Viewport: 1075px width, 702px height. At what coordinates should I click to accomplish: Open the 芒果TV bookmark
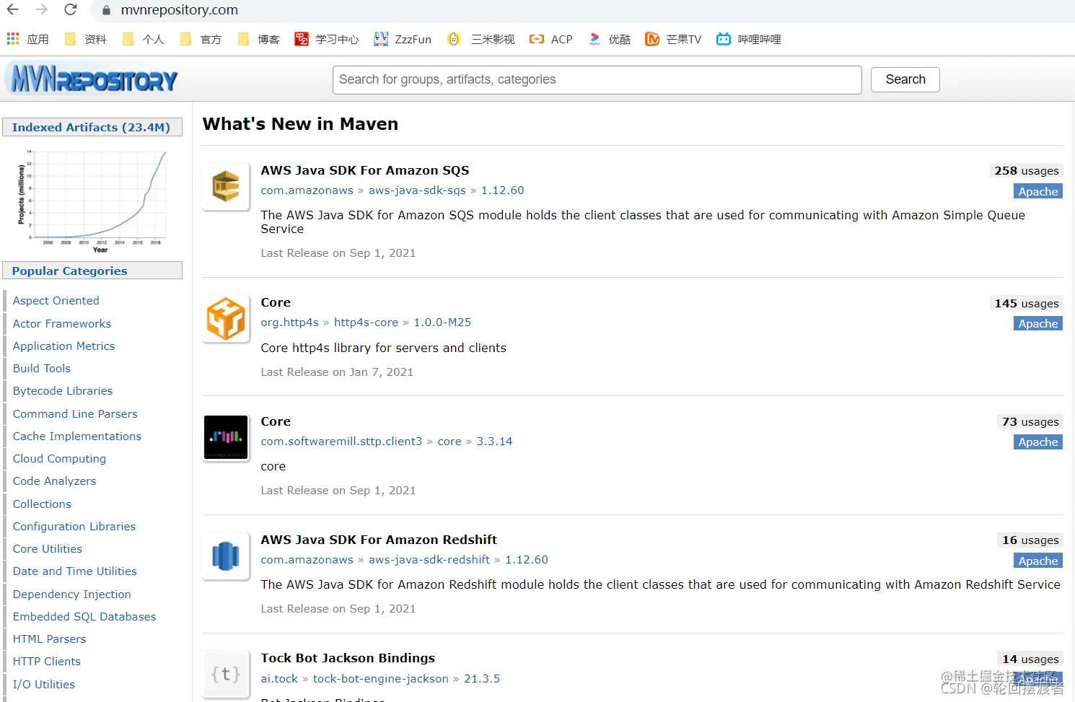673,39
